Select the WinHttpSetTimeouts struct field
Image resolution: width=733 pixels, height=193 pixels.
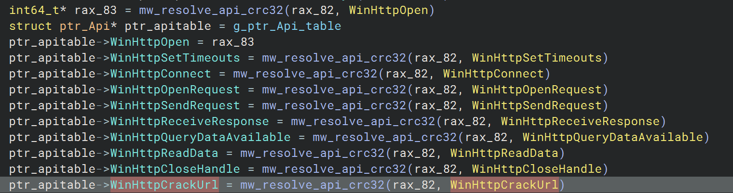click(175, 58)
